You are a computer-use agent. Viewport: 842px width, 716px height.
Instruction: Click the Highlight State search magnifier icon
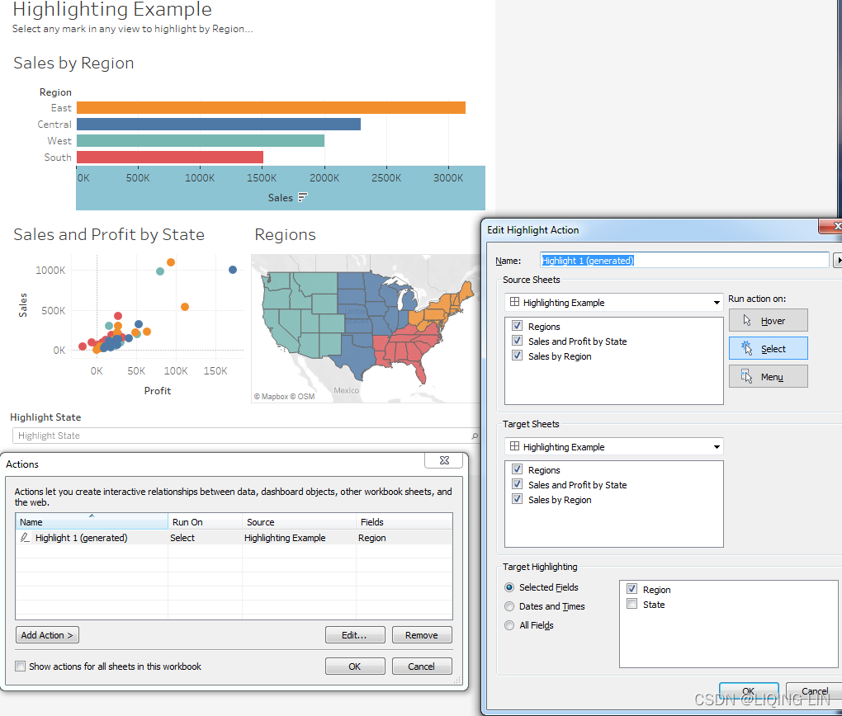[x=475, y=436]
